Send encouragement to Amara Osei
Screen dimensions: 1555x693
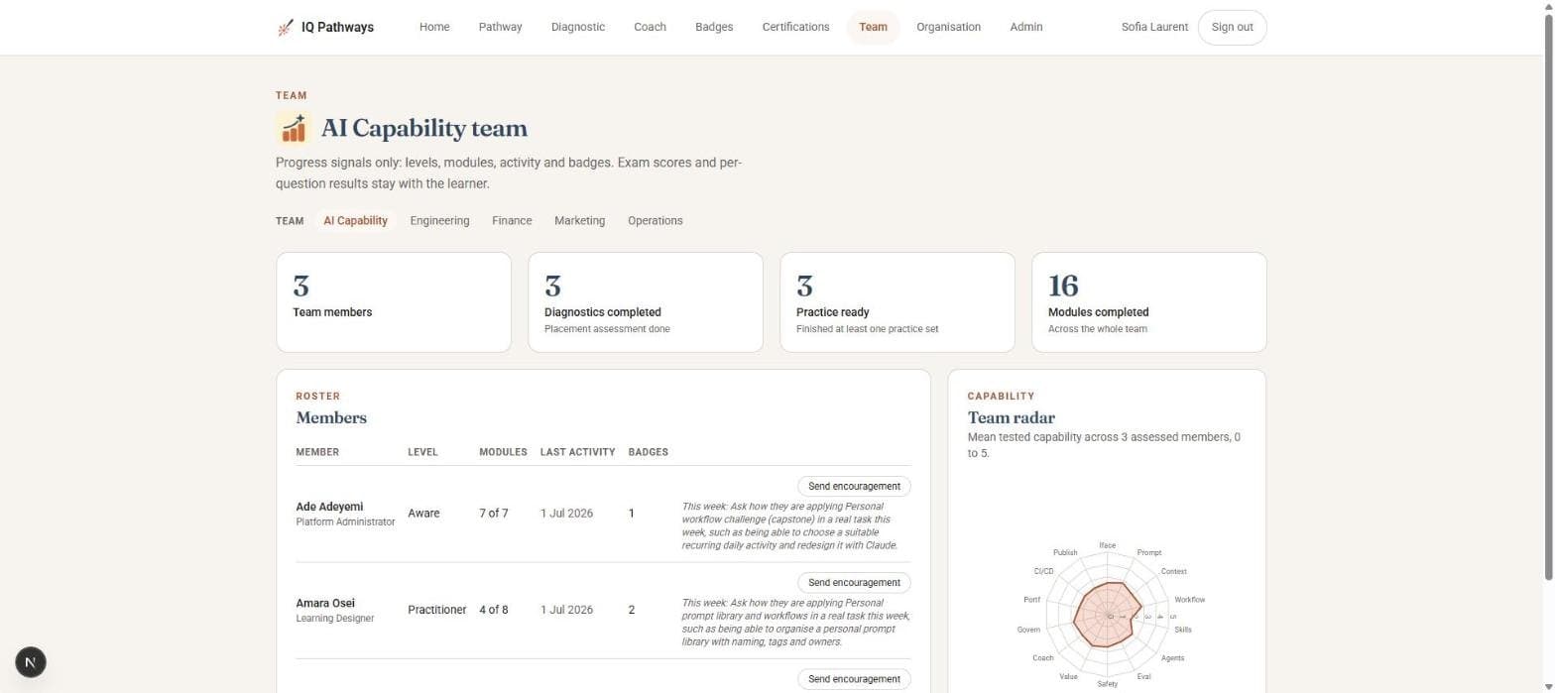click(x=854, y=582)
